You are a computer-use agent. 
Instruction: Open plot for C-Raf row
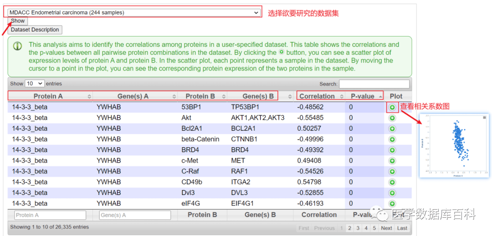[x=392, y=171]
